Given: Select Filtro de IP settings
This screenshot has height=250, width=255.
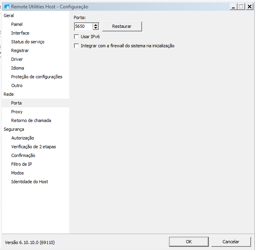Looking at the screenshot, I should coord(21,164).
